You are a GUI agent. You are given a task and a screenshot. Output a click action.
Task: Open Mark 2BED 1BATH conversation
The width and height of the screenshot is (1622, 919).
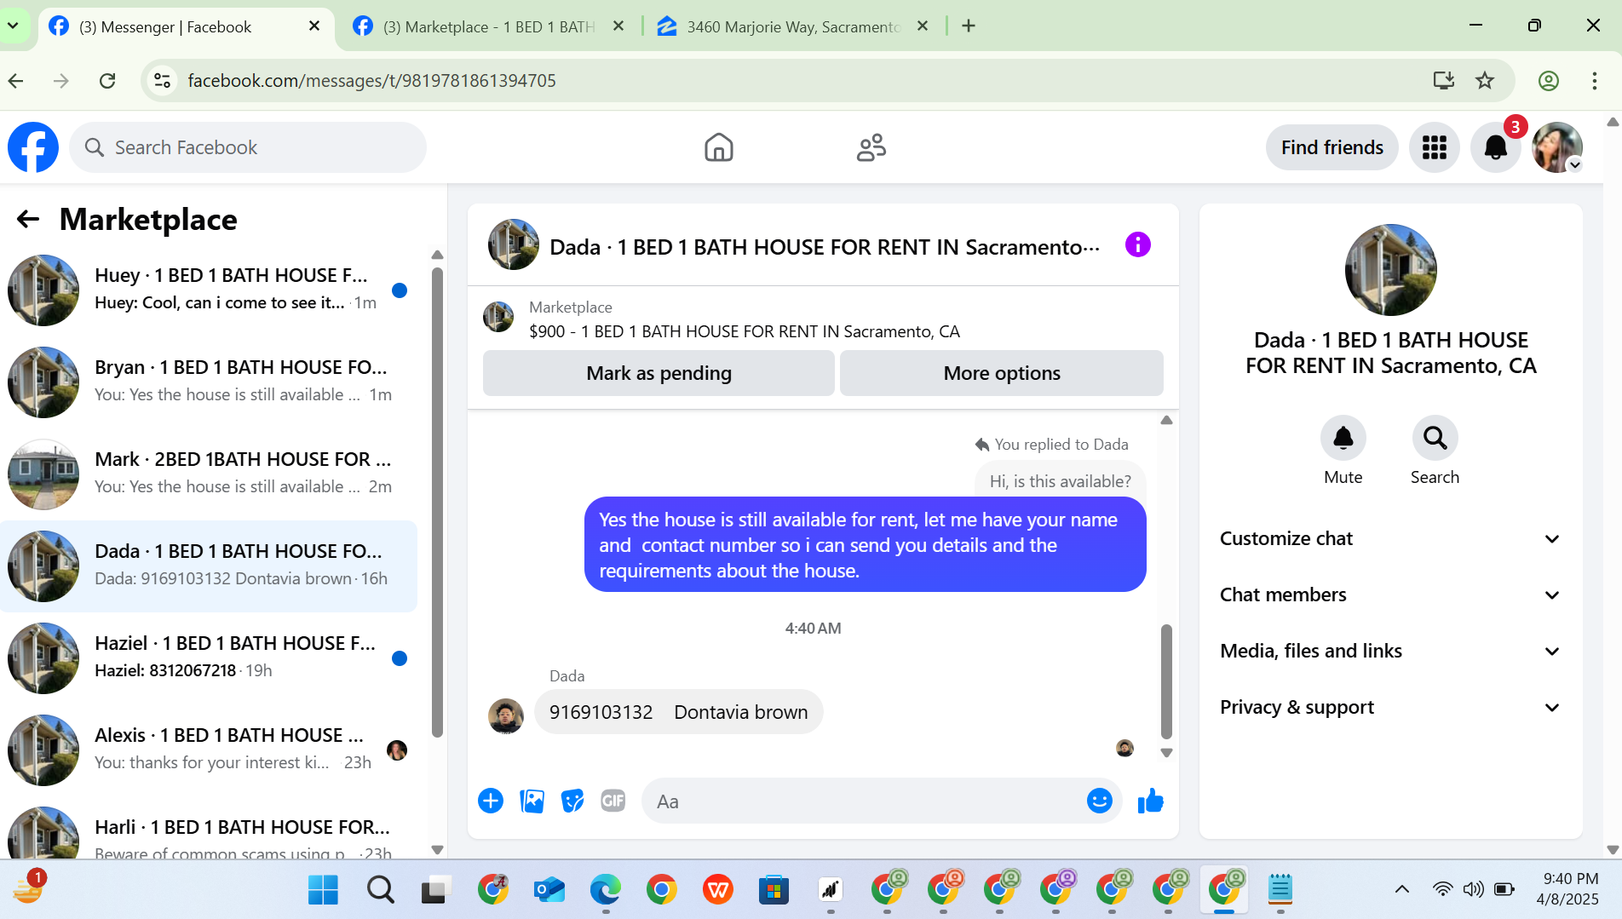[209, 474]
